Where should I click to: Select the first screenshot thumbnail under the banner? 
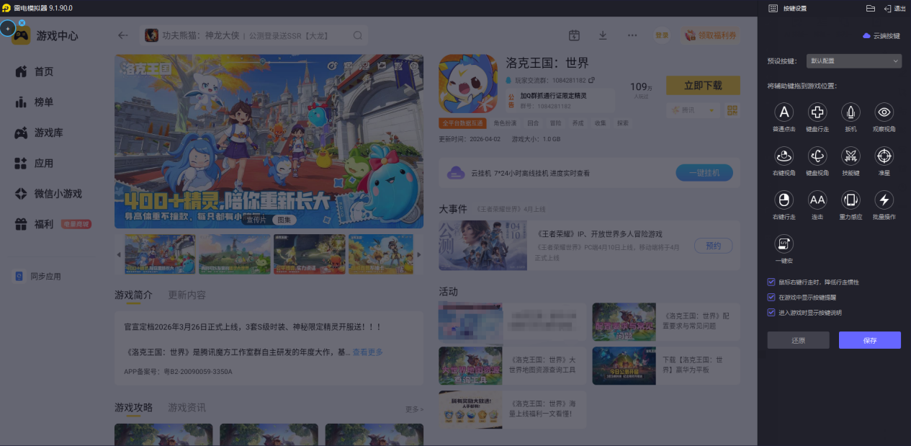[x=160, y=254]
